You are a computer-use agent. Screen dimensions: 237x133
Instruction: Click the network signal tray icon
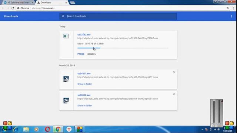coord(215,129)
